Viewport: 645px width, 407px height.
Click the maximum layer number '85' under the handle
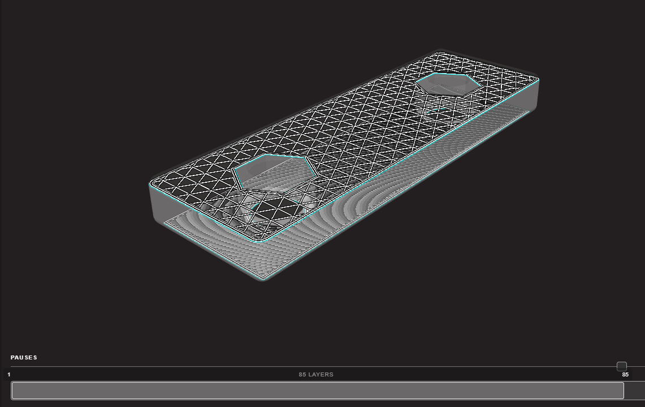(x=625, y=375)
